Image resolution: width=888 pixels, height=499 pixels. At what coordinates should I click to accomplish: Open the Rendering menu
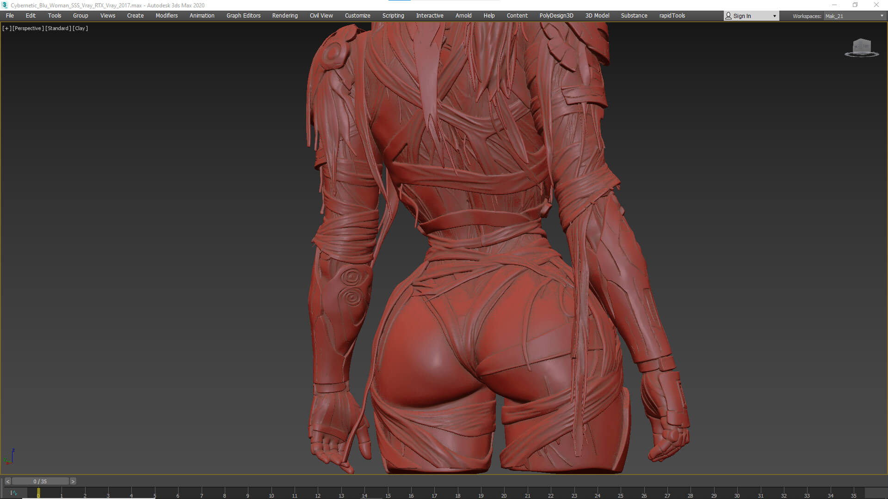pos(285,16)
